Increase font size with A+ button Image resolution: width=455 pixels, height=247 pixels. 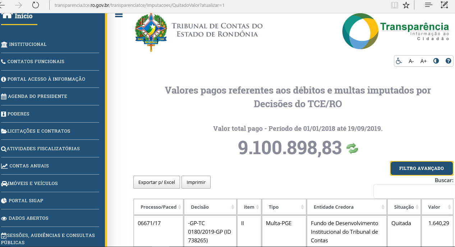click(423, 61)
